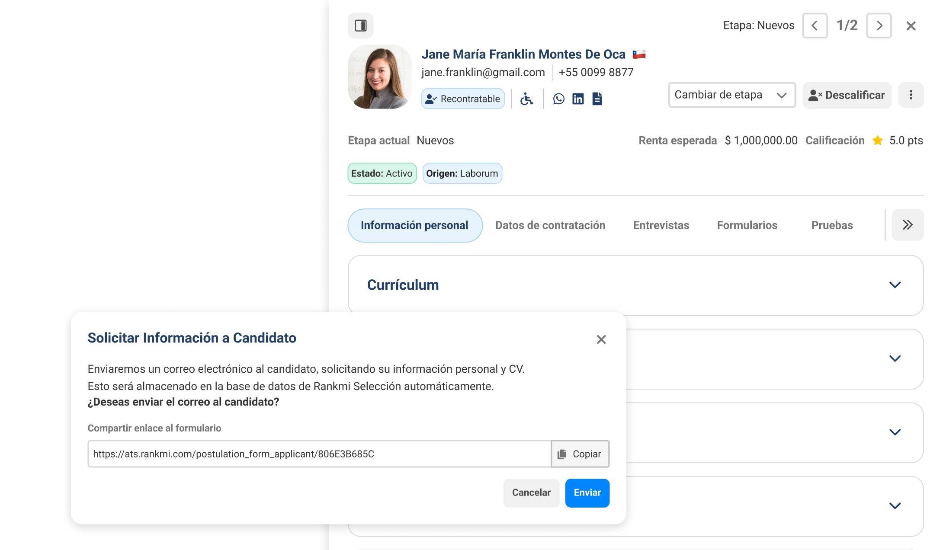This screenshot has width=943, height=550.
Task: Open the Formularios tab
Action: coord(747,225)
